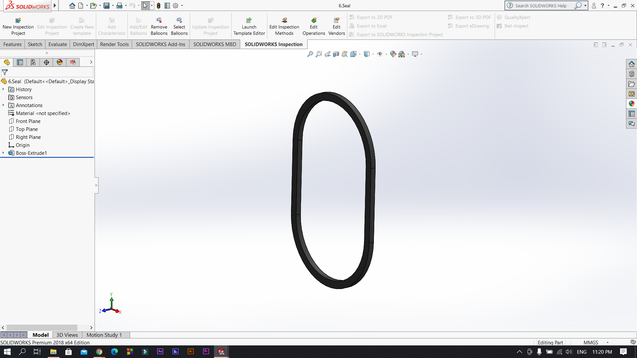Click the Rebuild traffic light icon
Image resolution: width=637 pixels, height=358 pixels.
click(159, 6)
